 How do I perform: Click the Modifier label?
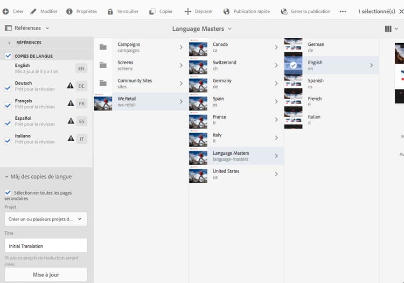point(49,11)
